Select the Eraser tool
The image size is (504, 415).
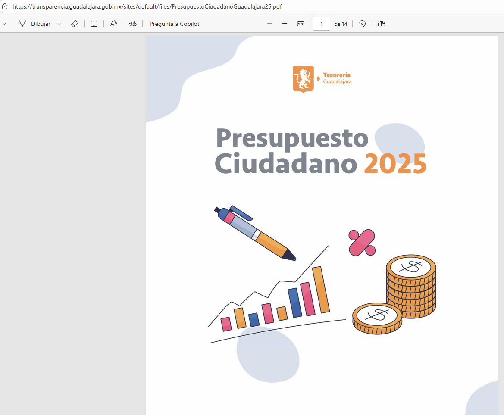click(75, 24)
